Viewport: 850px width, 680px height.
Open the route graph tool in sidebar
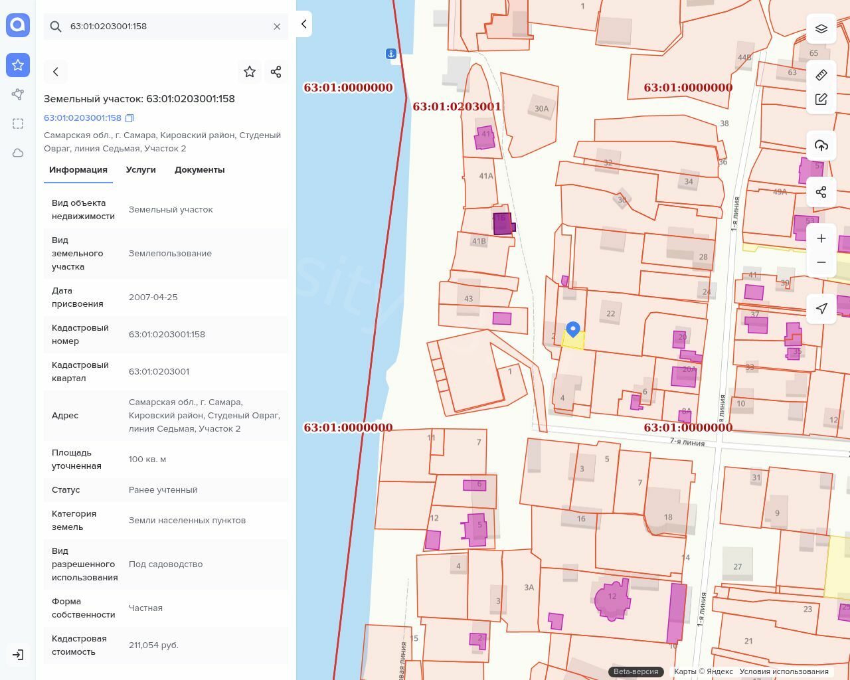tap(18, 94)
